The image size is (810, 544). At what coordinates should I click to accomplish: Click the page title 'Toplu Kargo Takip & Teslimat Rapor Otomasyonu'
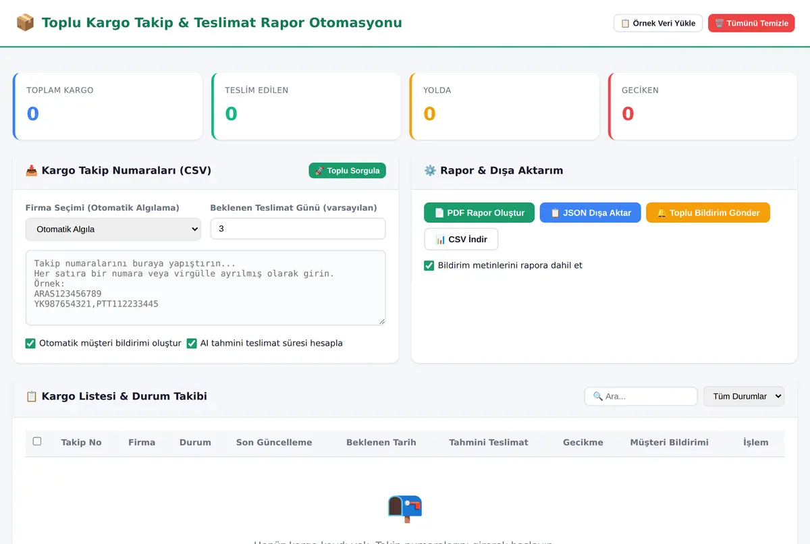pos(221,23)
